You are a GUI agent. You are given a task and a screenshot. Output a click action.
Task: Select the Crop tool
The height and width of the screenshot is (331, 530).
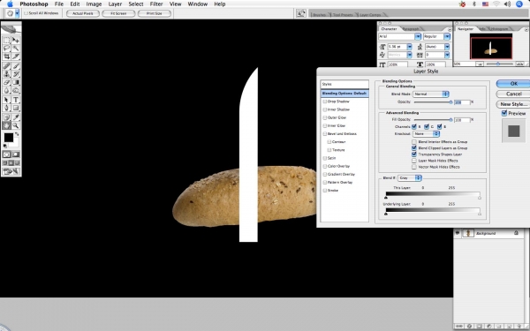[6, 56]
